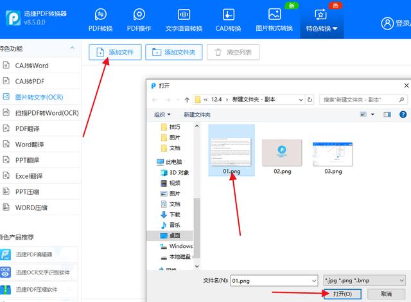Select 3D 对象 in navigation tree

click(x=175, y=172)
